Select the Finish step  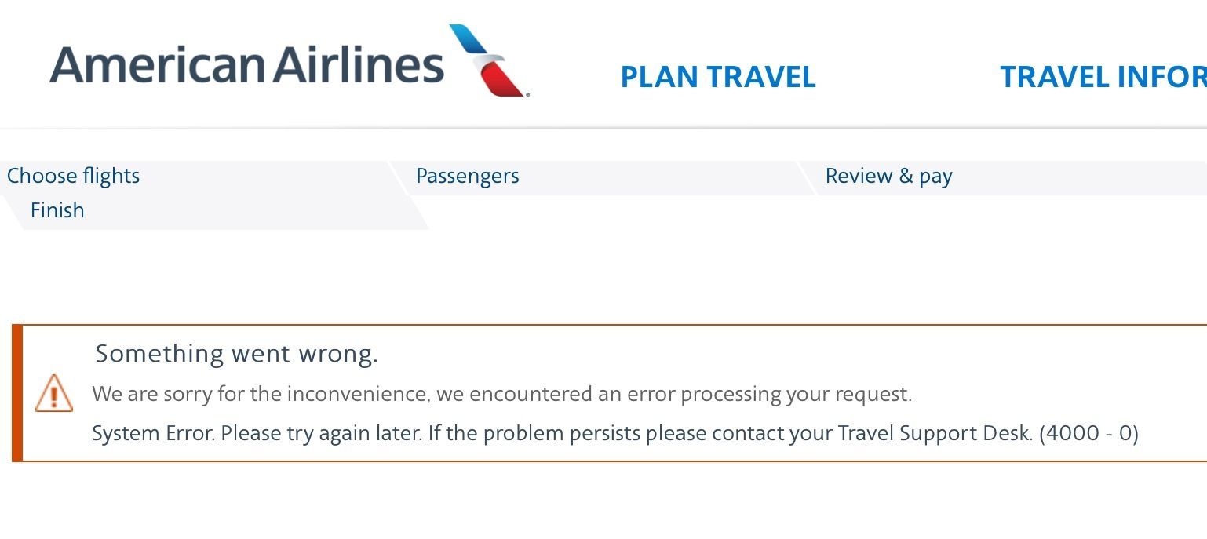pos(57,210)
